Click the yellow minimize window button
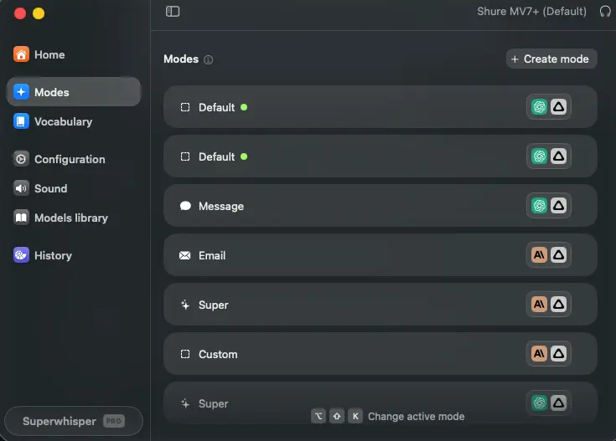This screenshot has width=616, height=441. tap(39, 13)
